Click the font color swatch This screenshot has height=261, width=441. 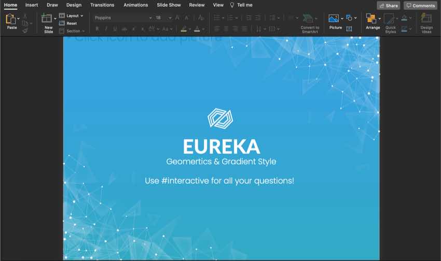click(197, 29)
